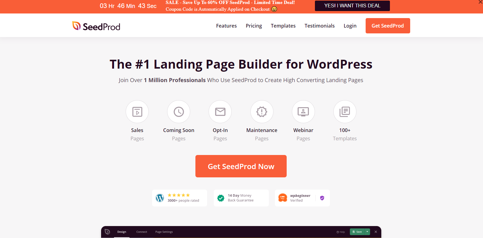This screenshot has height=238, width=483.
Task: Switch to the Connect tab in builder
Action: coord(142,232)
